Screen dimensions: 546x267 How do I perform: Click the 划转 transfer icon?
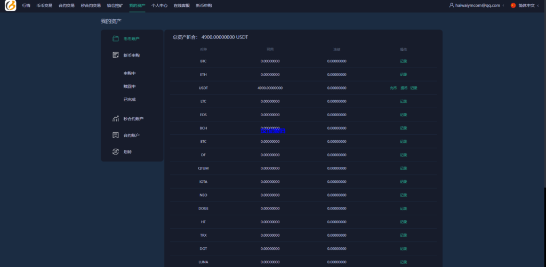click(116, 151)
